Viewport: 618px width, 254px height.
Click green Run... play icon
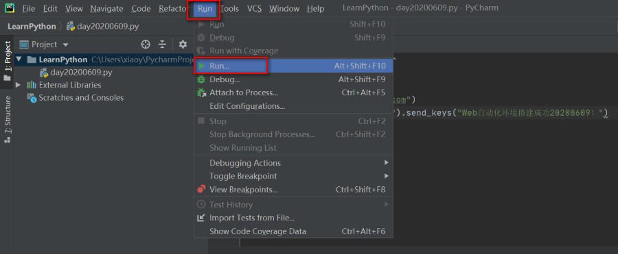[x=201, y=66]
